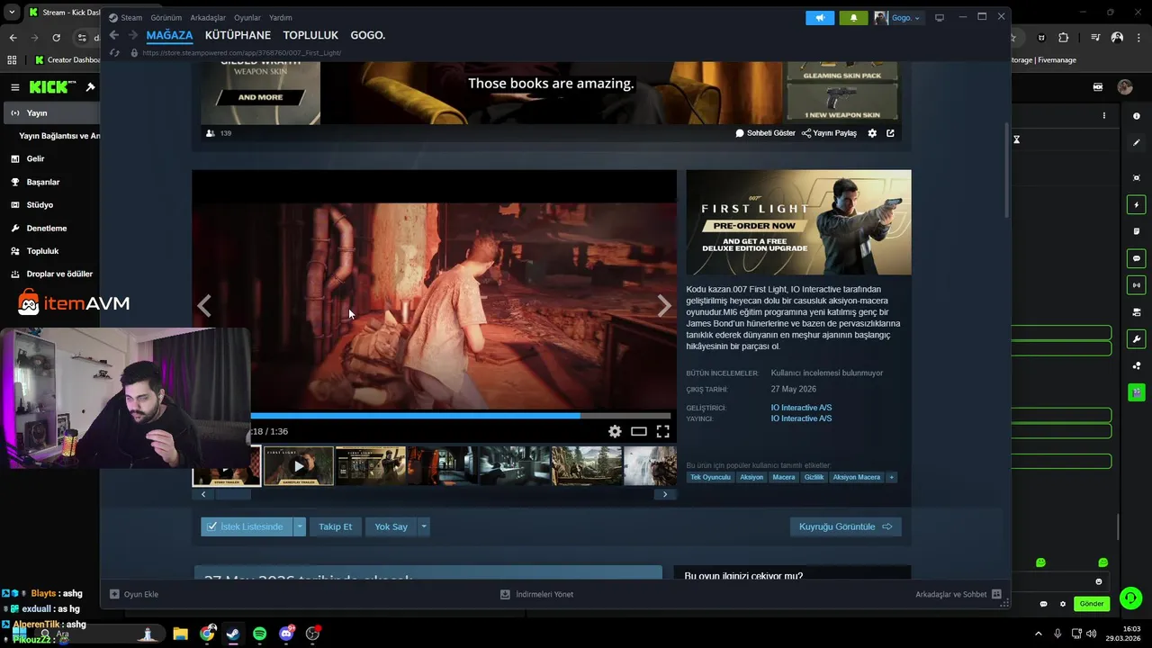
Task: Open the MAĞAZA store tab
Action: point(169,35)
